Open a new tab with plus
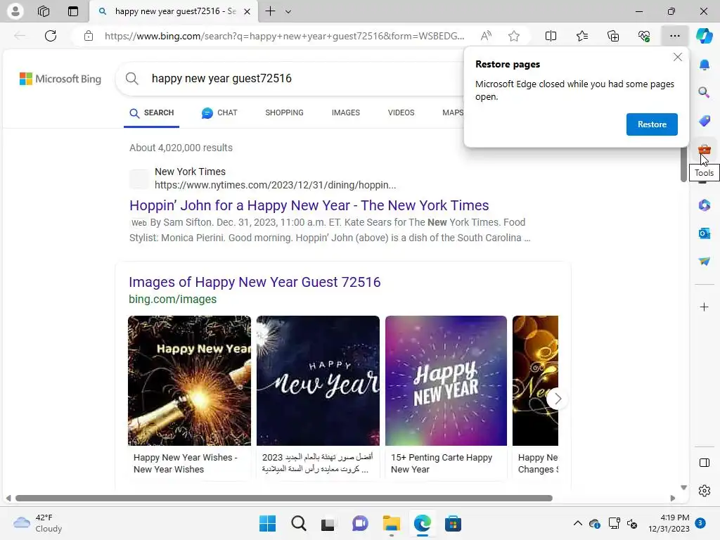This screenshot has height=540, width=720. coord(271,11)
